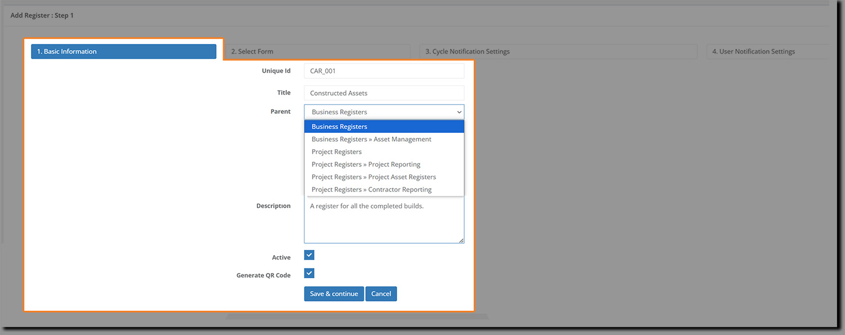Click the Cancel button
Viewport: 845px width, 335px height.
[x=381, y=294]
